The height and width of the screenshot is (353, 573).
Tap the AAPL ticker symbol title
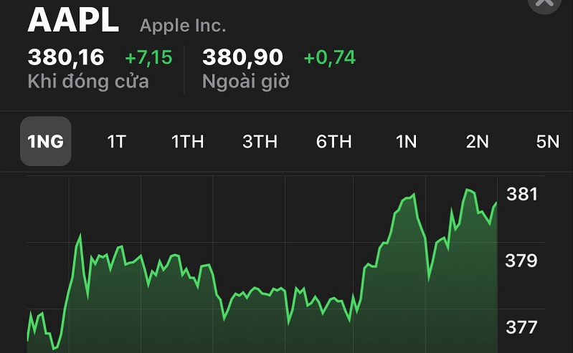point(73,21)
